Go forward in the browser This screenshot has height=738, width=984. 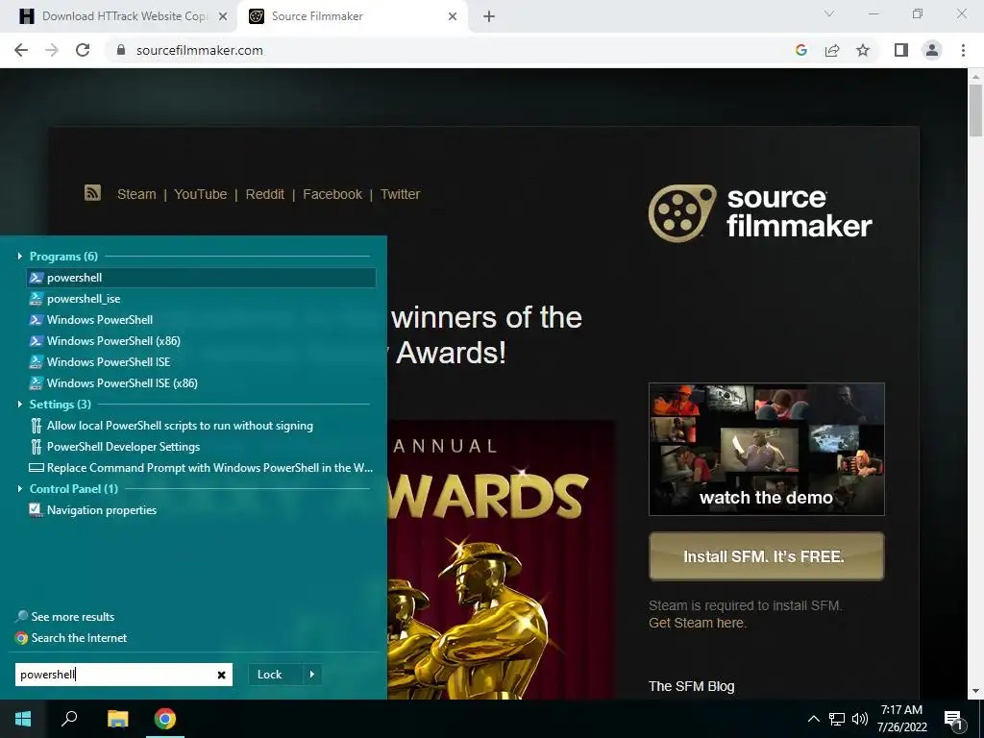[x=52, y=50]
